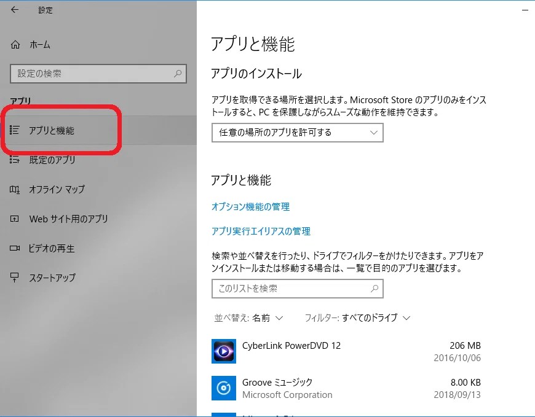The height and width of the screenshot is (417, 535).
Task: Click the 2018/09/13 install date
Action: [457, 394]
